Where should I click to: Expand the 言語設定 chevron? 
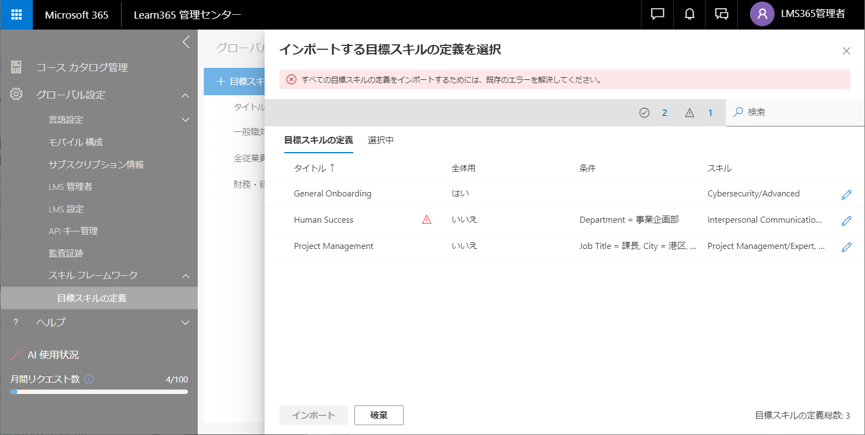(x=185, y=120)
